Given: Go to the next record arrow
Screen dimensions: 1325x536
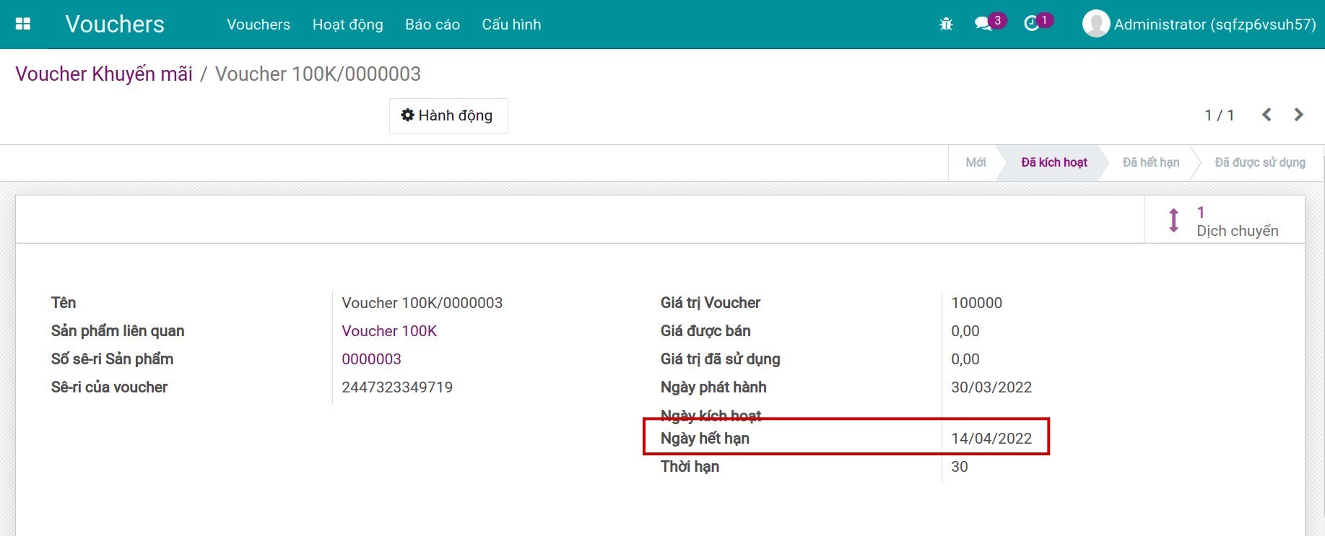Looking at the screenshot, I should pos(1298,115).
